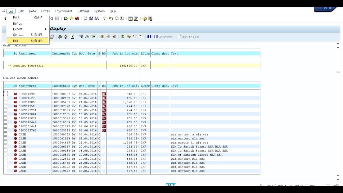Open the window control menu icon beside List

(x=3, y=11)
